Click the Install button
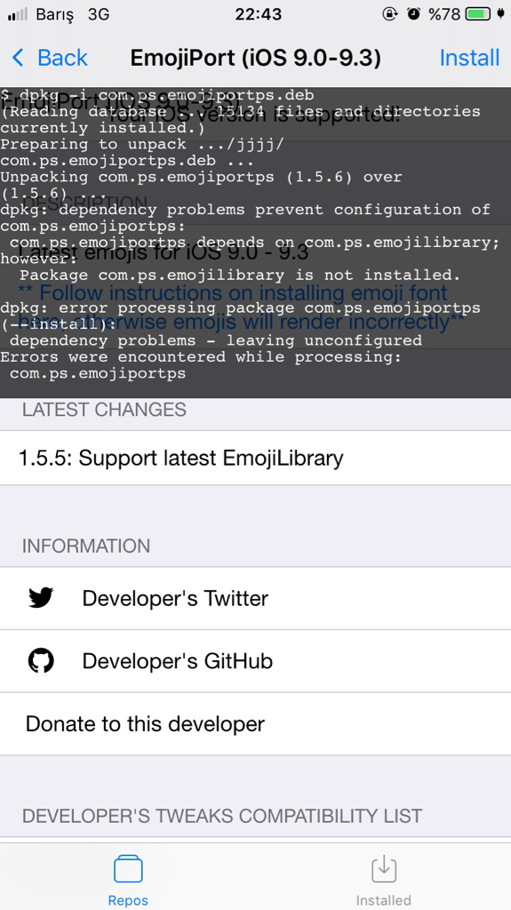Viewport: 511px width, 910px height. pyautogui.click(x=469, y=58)
